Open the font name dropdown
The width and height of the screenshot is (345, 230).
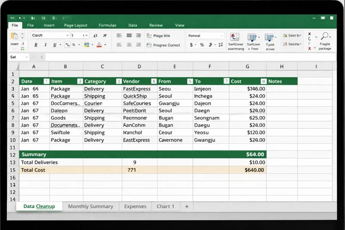(x=67, y=35)
